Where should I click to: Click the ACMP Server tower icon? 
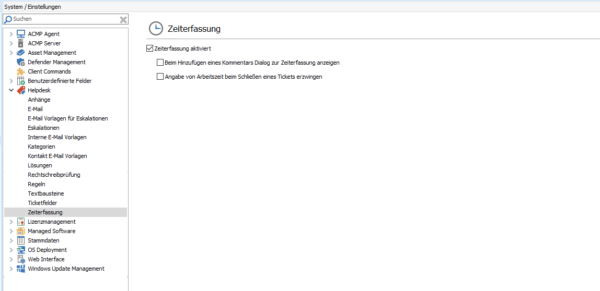click(21, 43)
